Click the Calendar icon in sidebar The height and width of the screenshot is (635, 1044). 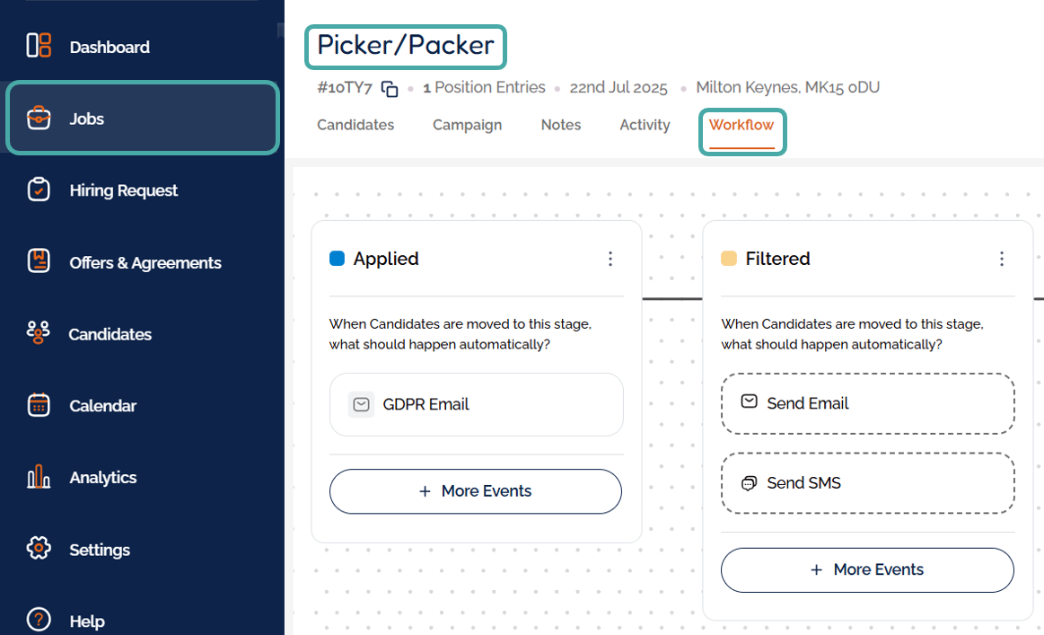tap(39, 405)
